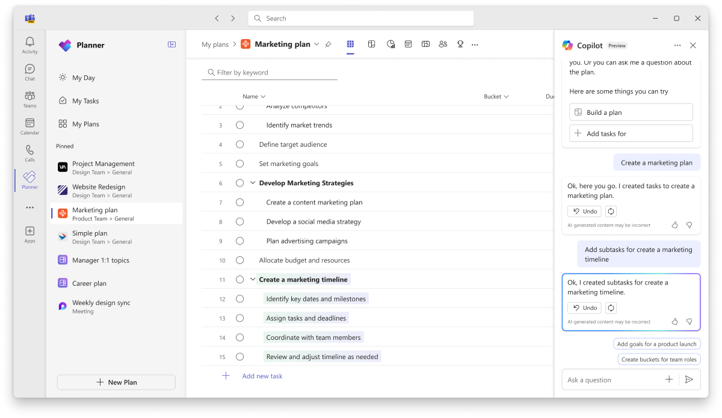The width and height of the screenshot is (722, 418).
Task: Click the 'Ask a question' input field
Action: [x=608, y=380]
